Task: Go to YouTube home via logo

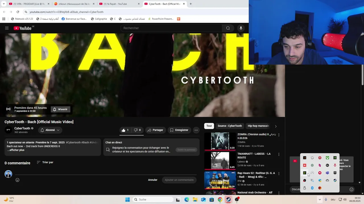Action: pyautogui.click(x=23, y=28)
